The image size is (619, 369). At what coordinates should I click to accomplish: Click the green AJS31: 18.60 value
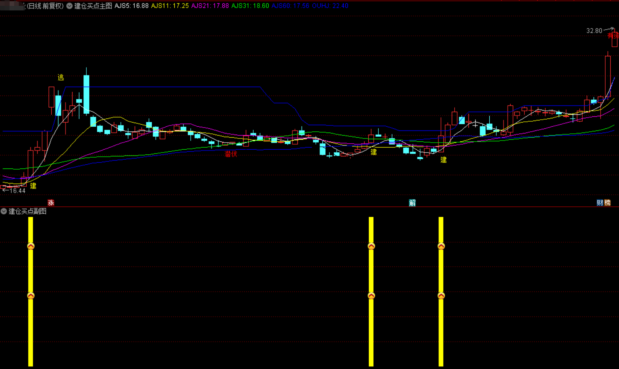[250, 6]
